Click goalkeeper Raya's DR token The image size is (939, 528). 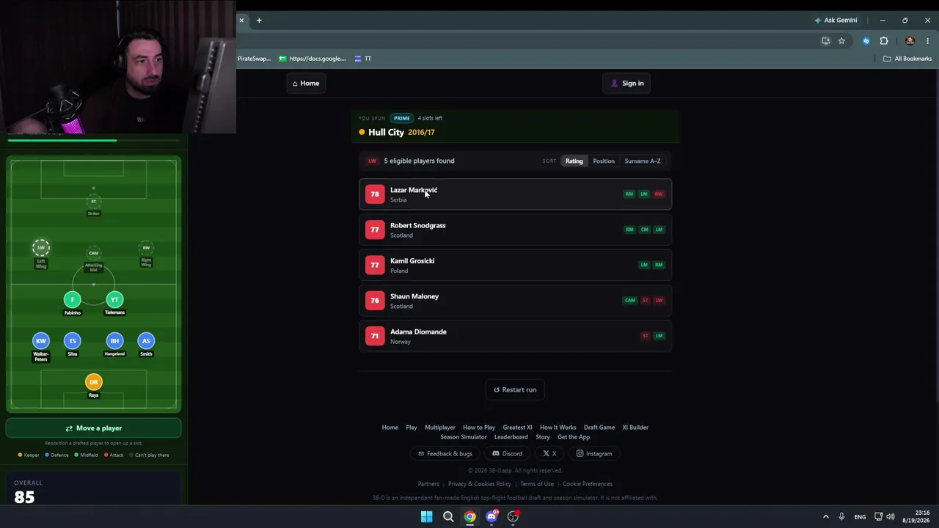tap(93, 381)
